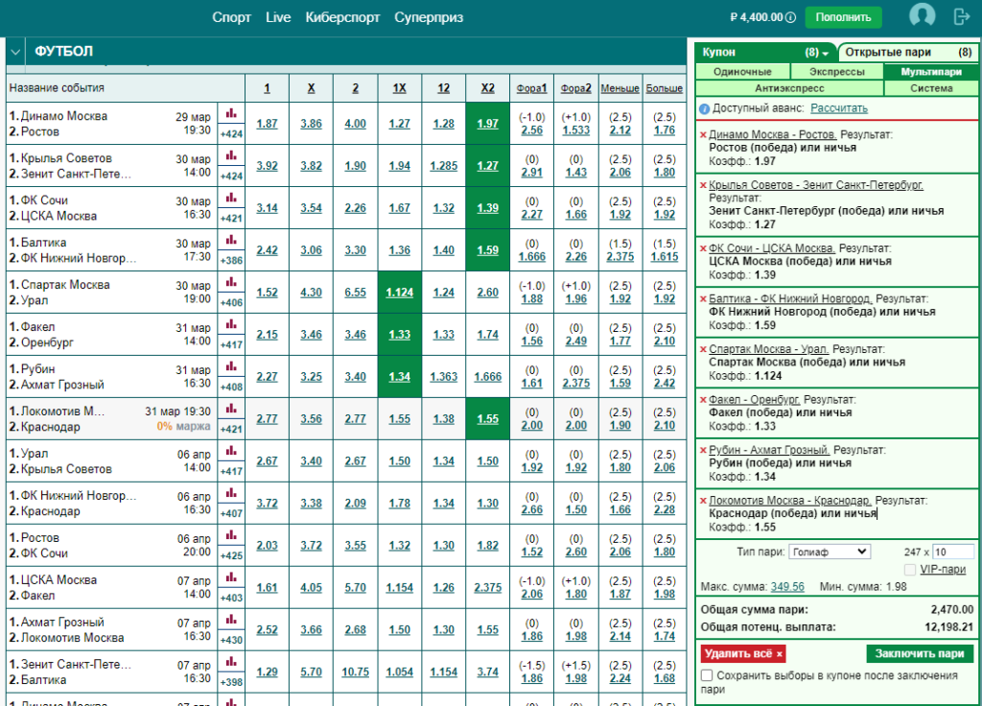Viewport: 982px width, 706px height.
Task: Check 'Сохранить выборы в купоне' option
Action: click(707, 675)
